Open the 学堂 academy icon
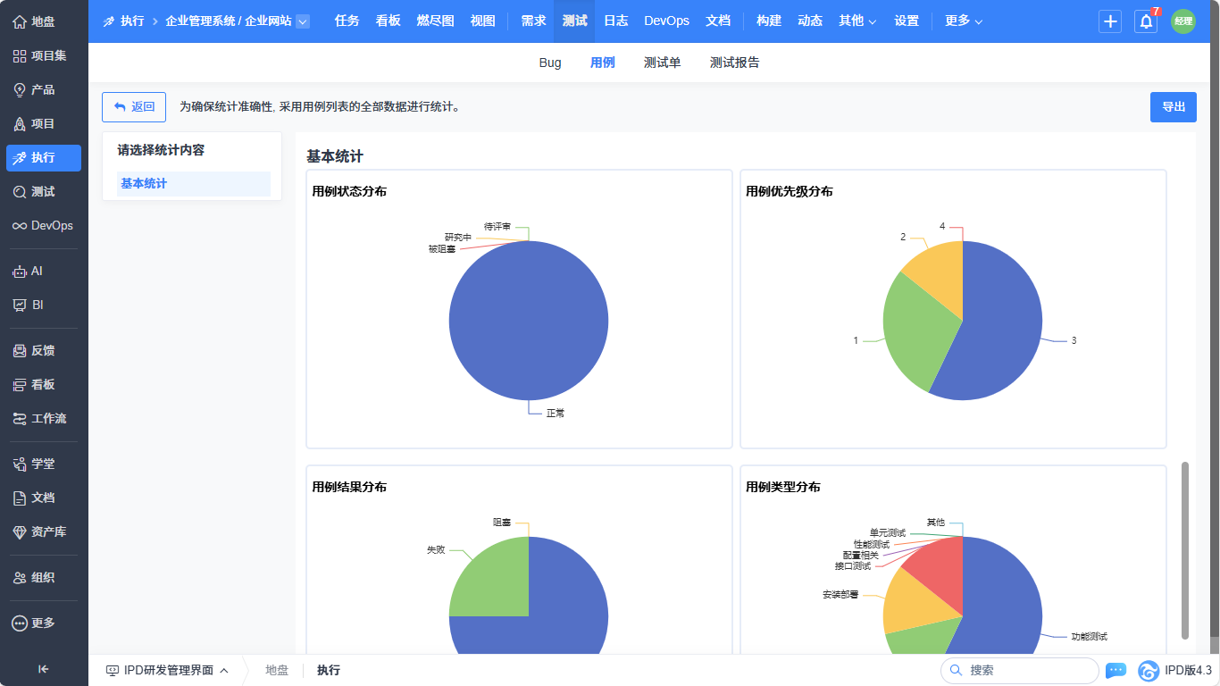This screenshot has height=686, width=1220. [20, 464]
